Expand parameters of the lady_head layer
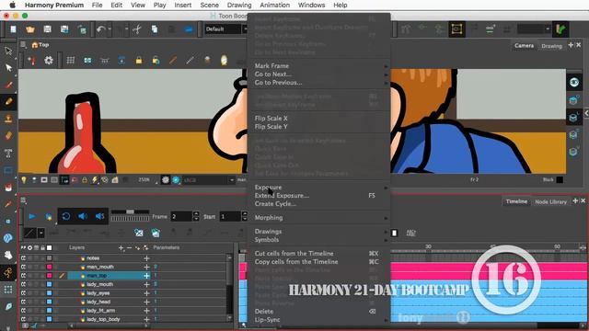 click(x=146, y=302)
